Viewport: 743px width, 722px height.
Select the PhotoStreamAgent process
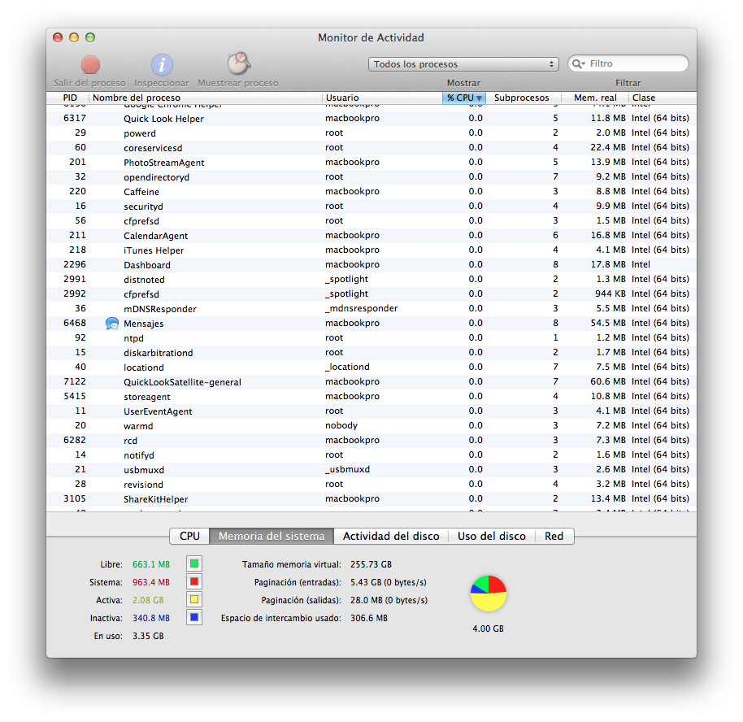[371, 163]
